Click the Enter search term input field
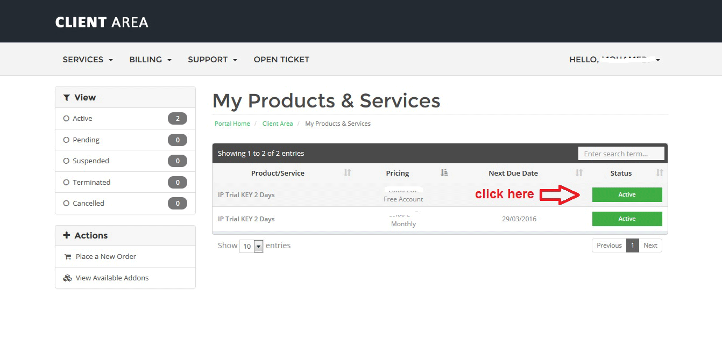The width and height of the screenshot is (722, 347). (x=621, y=154)
